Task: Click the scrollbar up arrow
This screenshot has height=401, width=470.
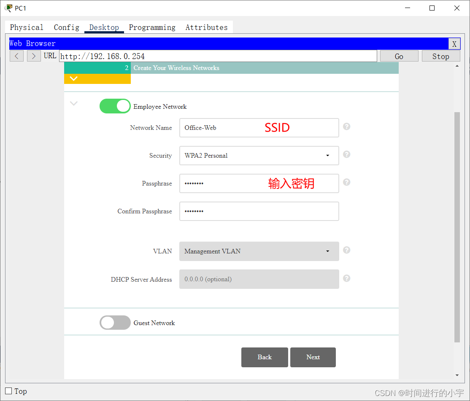Action: 457,66
